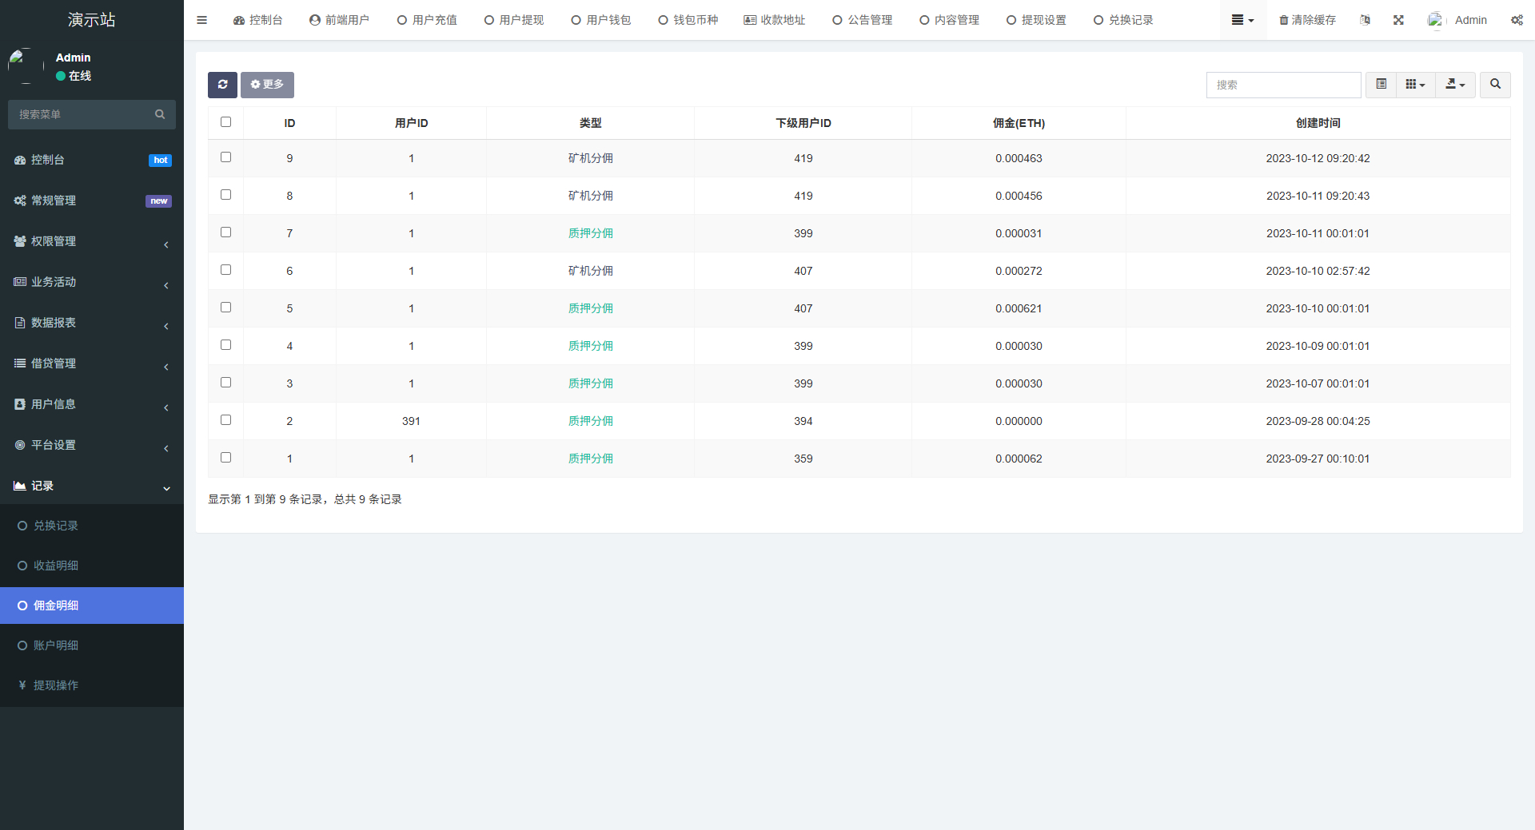Screen dimensions: 1535x830
Task: Select 兑换记录 from the top navigation
Action: [x=1123, y=19]
